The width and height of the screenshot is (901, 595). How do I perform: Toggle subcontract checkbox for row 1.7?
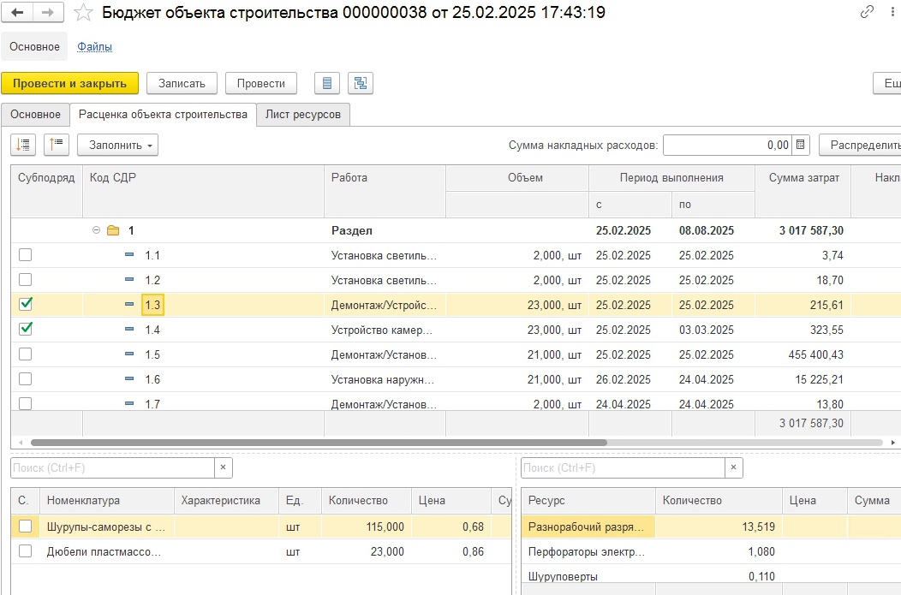(26, 403)
